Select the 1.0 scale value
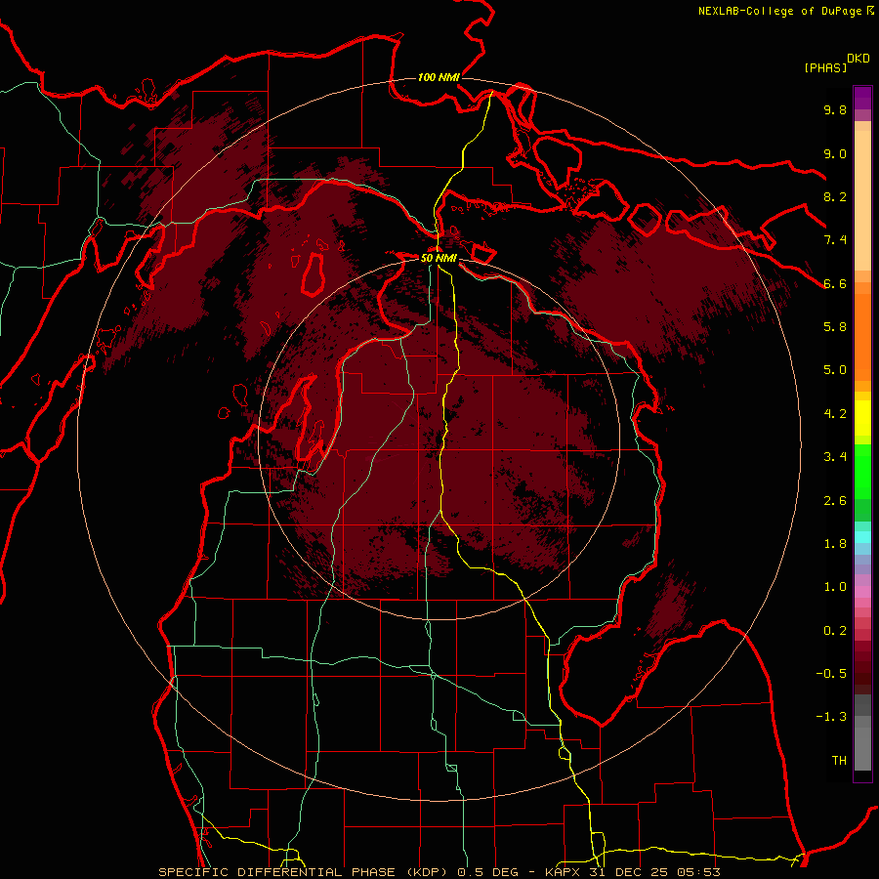Image resolution: width=879 pixels, height=879 pixels. click(x=835, y=587)
